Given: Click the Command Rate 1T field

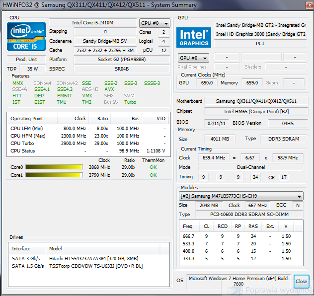Looking at the screenshot, I should point(284,177).
